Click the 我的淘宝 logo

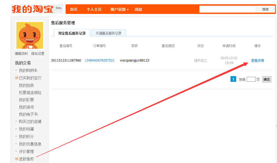[x=32, y=9]
